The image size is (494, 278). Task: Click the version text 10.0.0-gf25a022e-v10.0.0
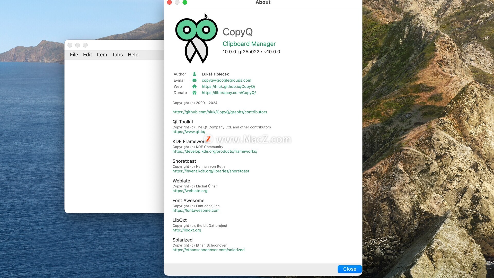(251, 52)
